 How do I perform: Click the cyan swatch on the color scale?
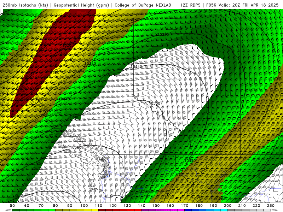click(x=224, y=210)
